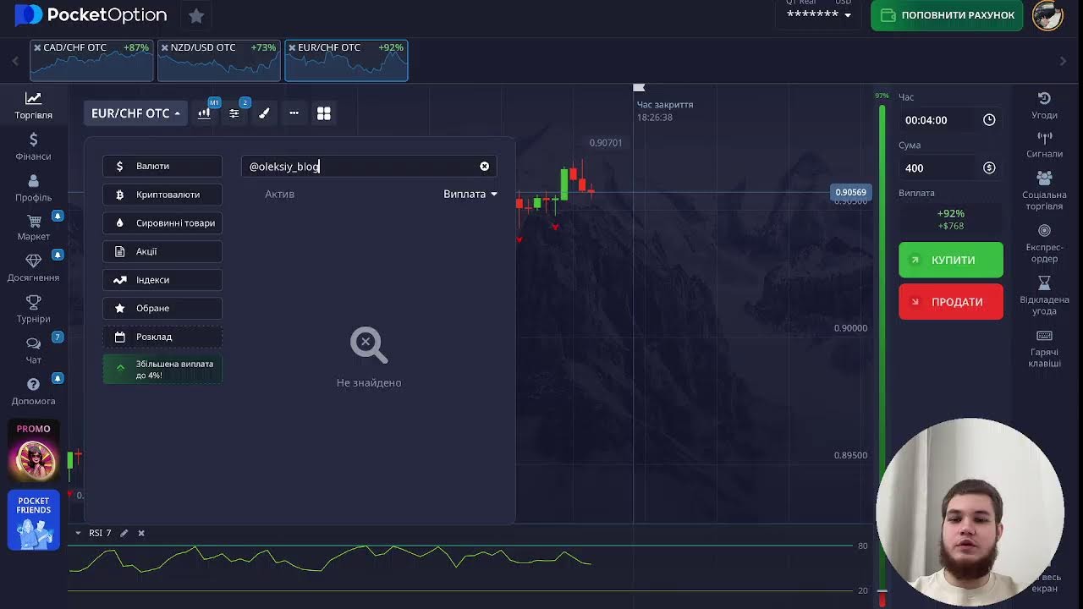
Task: Click the closing time flag marker
Action: click(640, 87)
